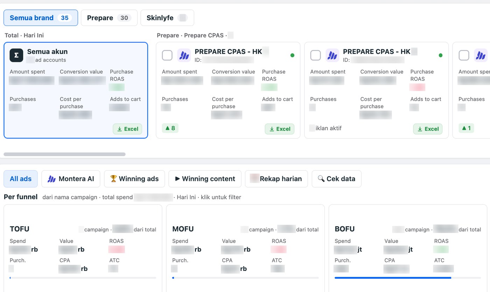Click the "iklan aktif" text
The width and height of the screenshot is (490, 292).
pos(329,128)
